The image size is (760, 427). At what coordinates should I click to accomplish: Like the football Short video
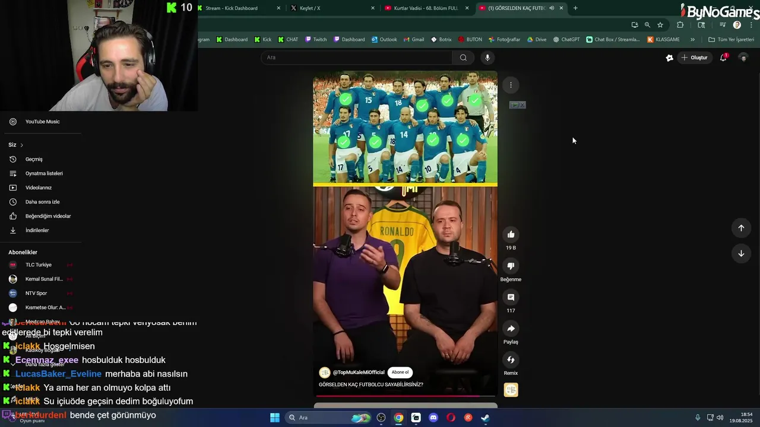click(511, 234)
